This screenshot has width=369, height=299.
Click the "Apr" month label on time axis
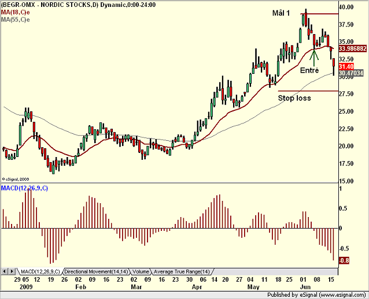(x=197, y=287)
